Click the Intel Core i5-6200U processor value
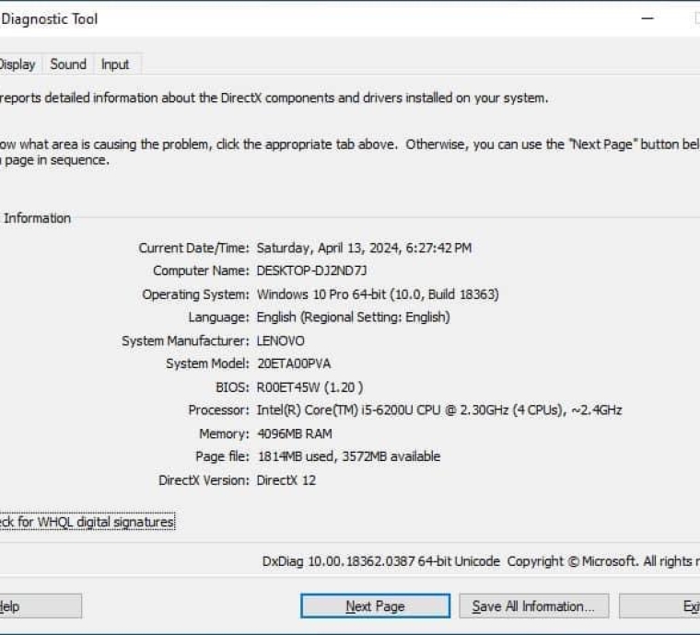The width and height of the screenshot is (700, 635). 439,410
